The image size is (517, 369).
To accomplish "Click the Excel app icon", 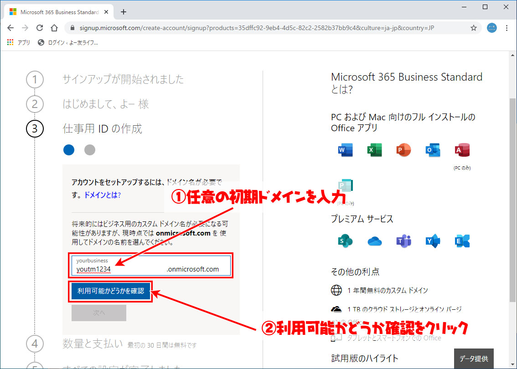I will coord(374,150).
